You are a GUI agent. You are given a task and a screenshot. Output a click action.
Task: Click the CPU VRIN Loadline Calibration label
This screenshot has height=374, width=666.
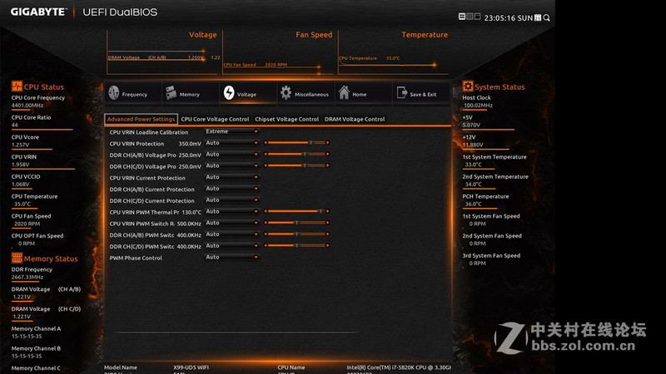pos(149,132)
